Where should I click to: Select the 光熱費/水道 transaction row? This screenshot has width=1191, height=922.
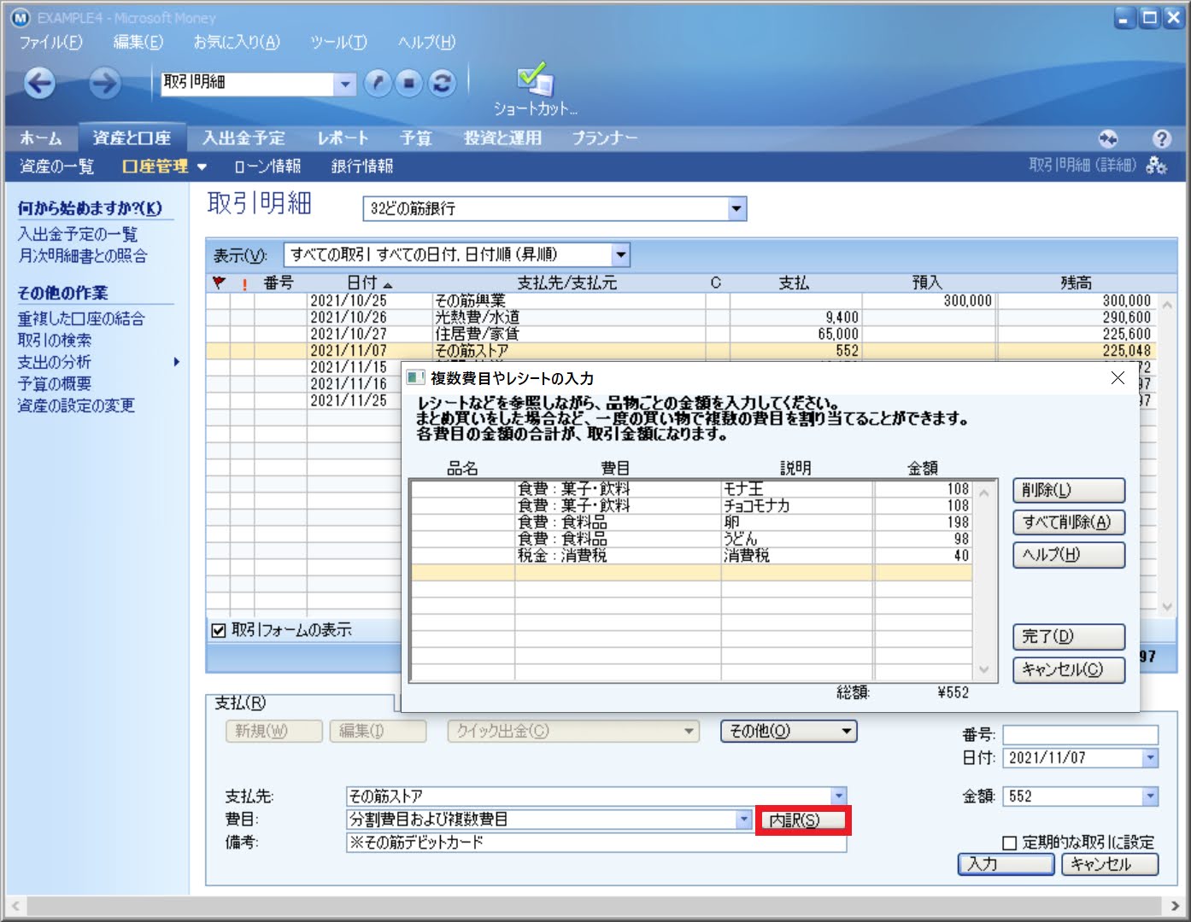680,318
